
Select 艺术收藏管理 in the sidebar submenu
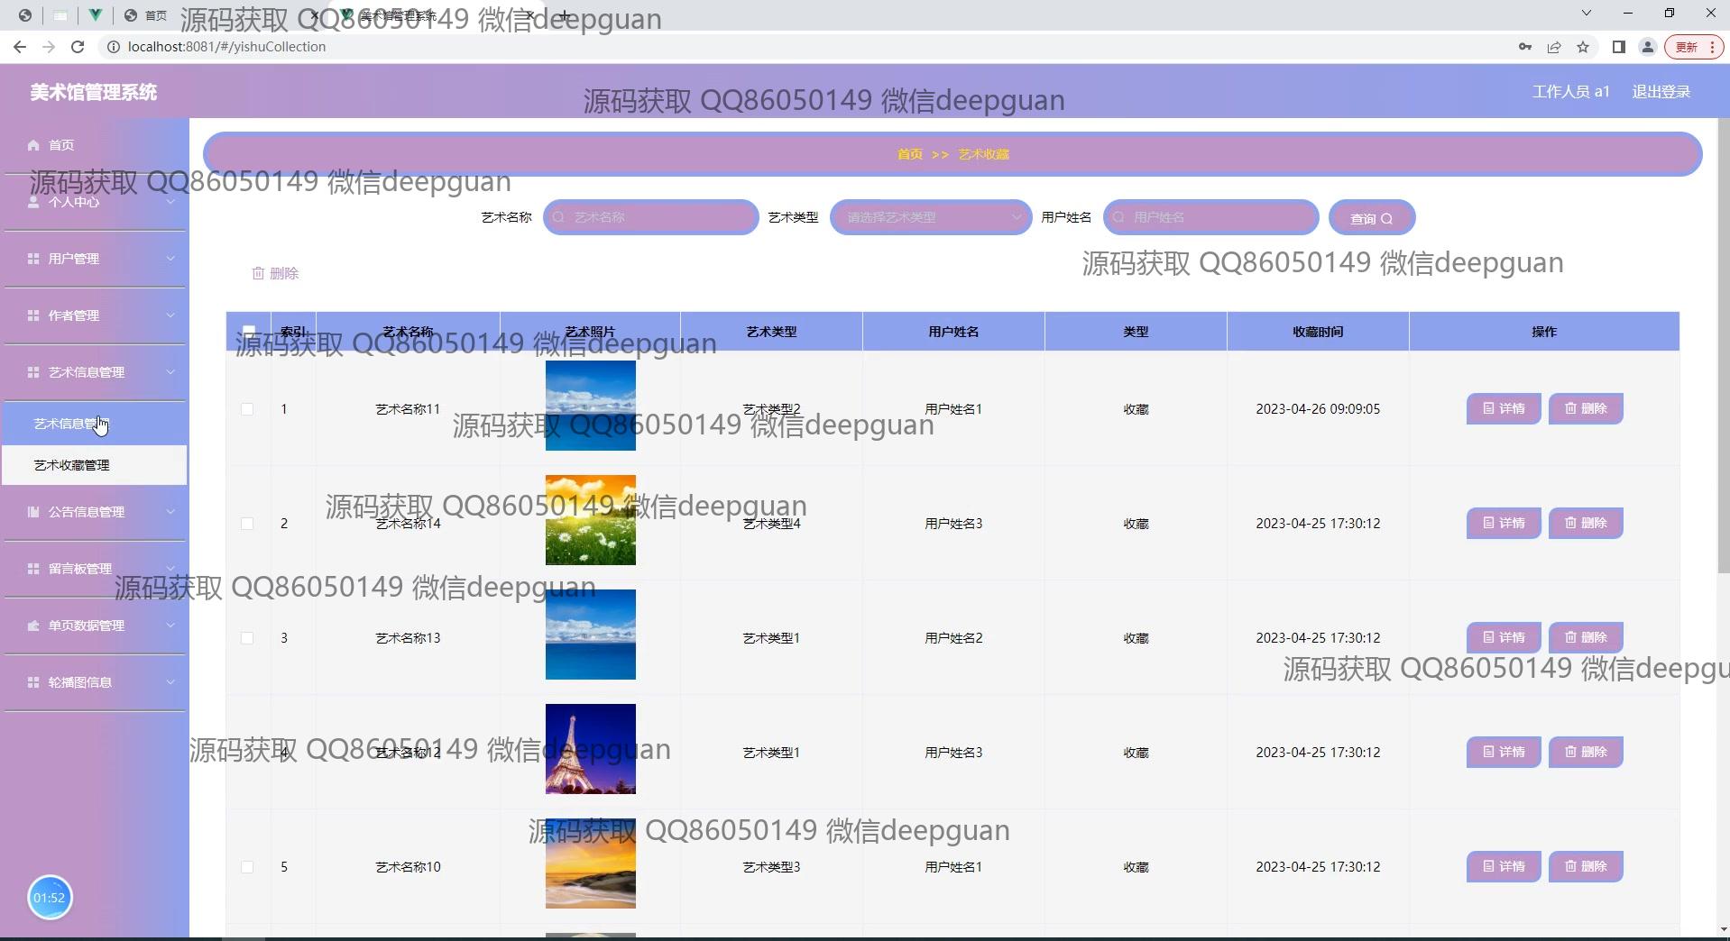(72, 465)
